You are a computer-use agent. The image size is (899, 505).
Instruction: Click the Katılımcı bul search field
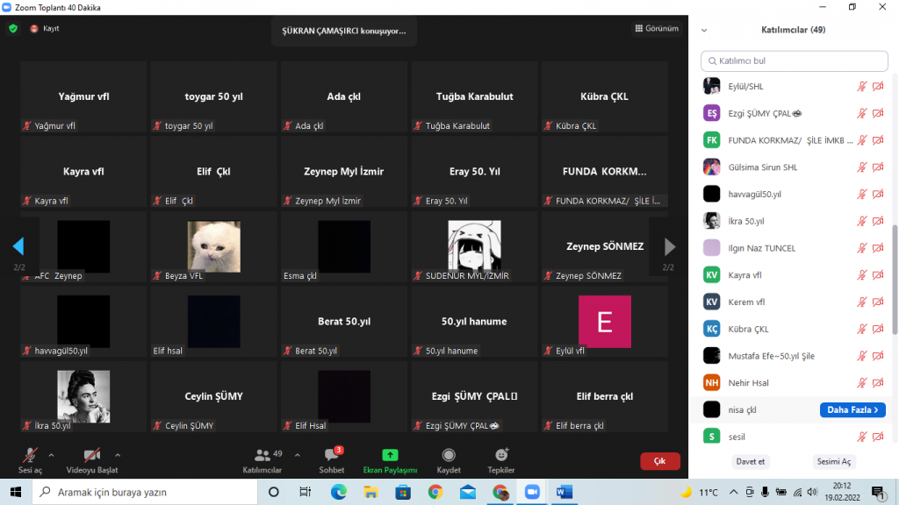point(795,61)
